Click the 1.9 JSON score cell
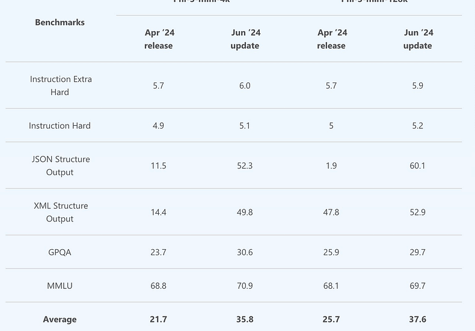 (331, 165)
